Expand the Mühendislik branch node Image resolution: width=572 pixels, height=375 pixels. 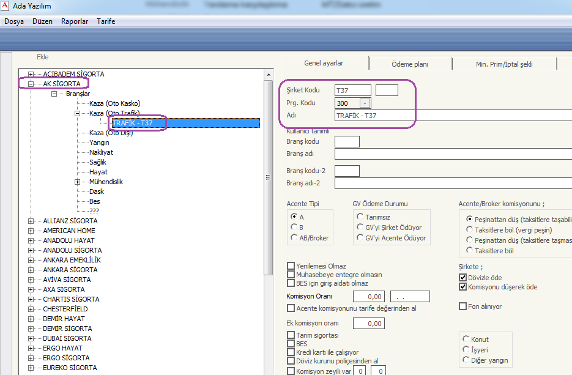pyautogui.click(x=78, y=182)
